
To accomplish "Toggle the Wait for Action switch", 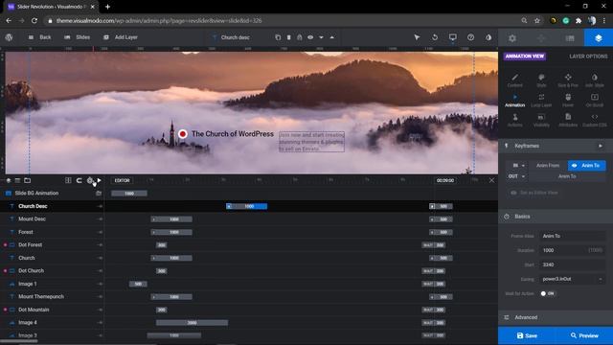I will click(547, 293).
